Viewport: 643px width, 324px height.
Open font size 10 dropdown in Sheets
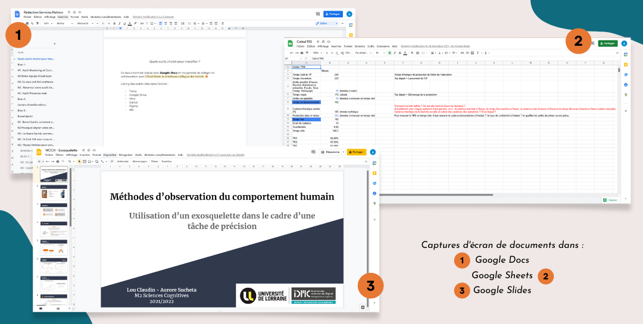[380, 53]
